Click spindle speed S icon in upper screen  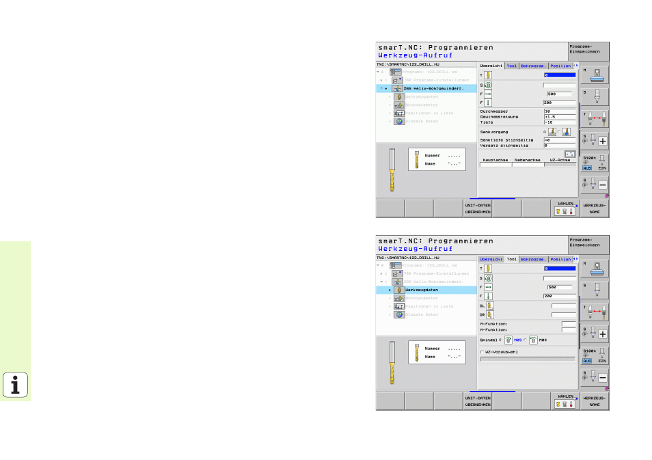[488, 85]
